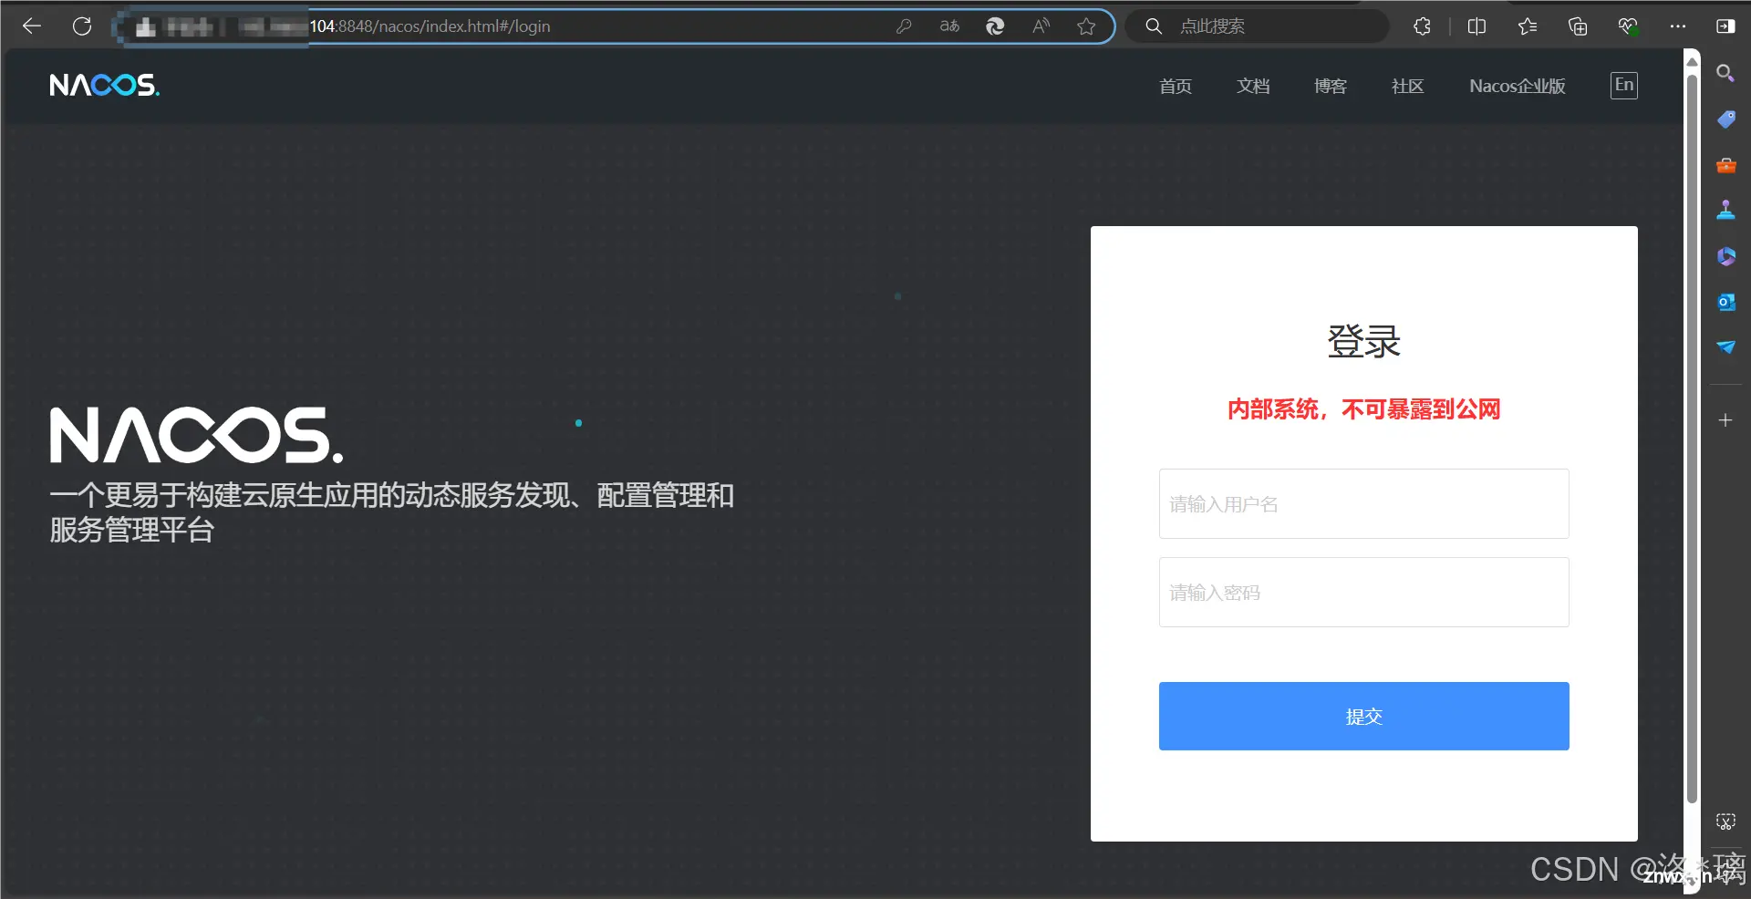This screenshot has height=899, width=1751.
Task: Open the 文档 navigation item
Action: [x=1253, y=86]
